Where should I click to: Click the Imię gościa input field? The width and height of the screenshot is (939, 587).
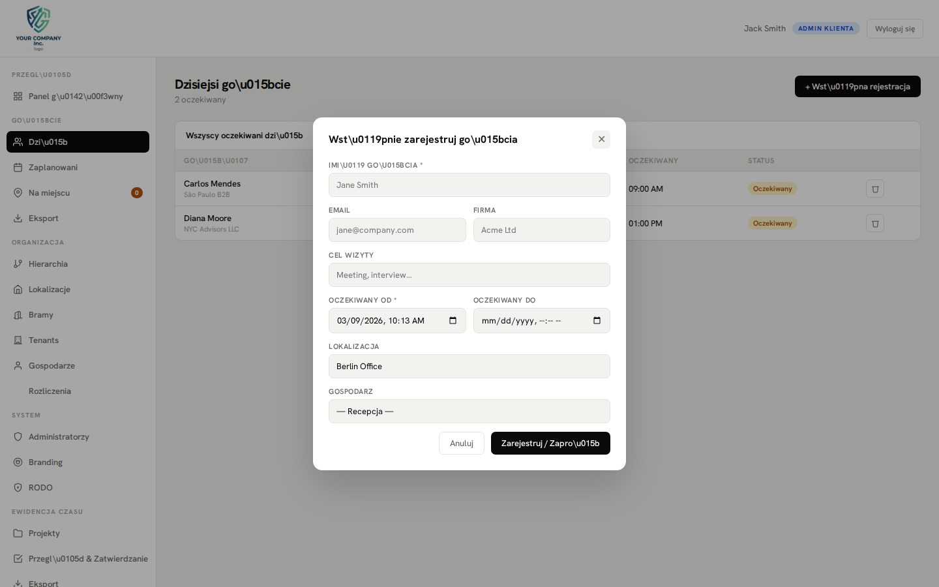pos(469,185)
